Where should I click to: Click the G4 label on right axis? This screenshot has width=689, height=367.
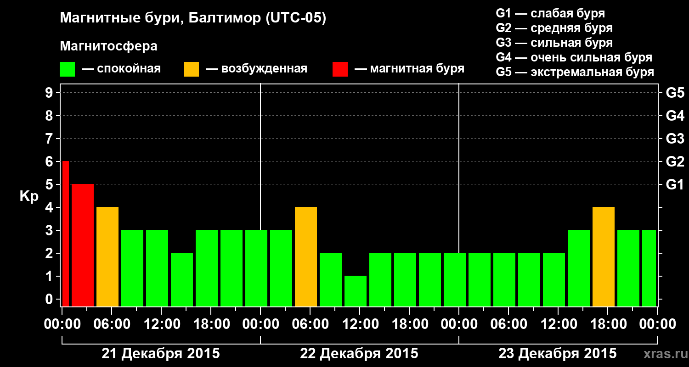coord(675,116)
